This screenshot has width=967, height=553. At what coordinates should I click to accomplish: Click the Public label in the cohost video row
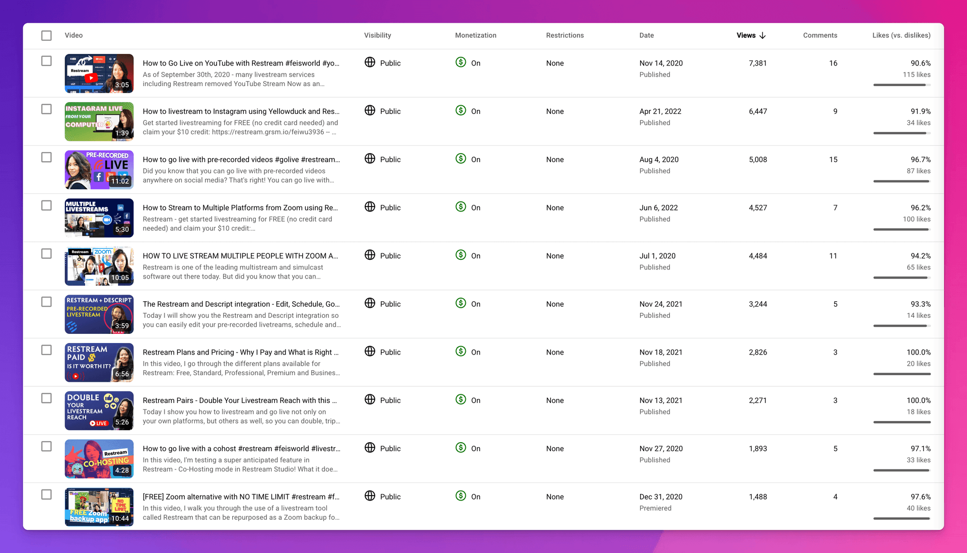(x=390, y=449)
